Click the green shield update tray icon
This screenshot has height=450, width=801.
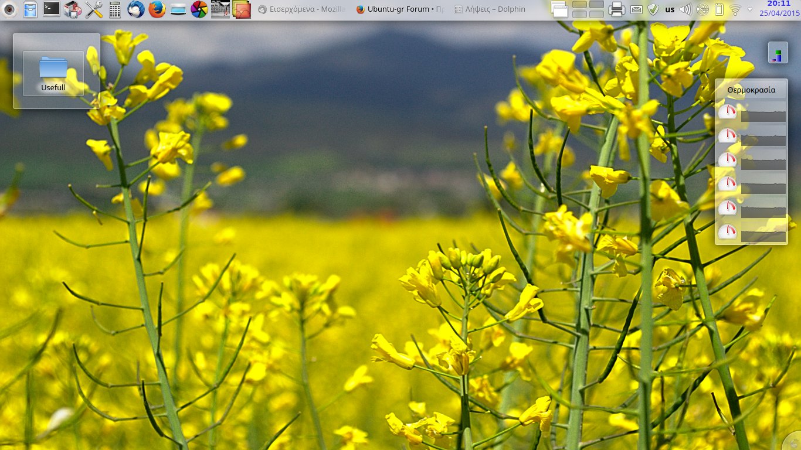[653, 9]
